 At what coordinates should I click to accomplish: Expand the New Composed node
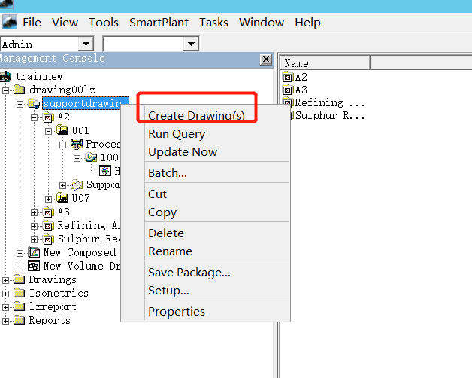tap(20, 253)
